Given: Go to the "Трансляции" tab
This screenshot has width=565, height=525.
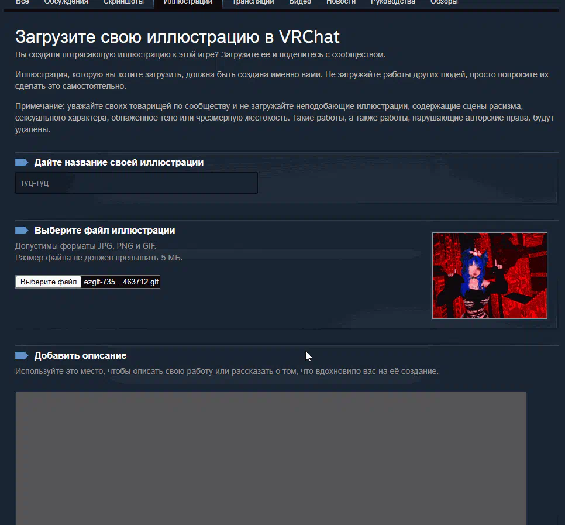Looking at the screenshot, I should (x=253, y=2).
